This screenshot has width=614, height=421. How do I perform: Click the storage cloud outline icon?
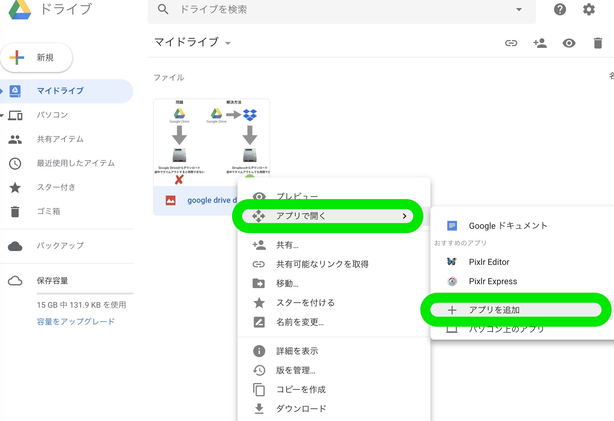click(15, 281)
